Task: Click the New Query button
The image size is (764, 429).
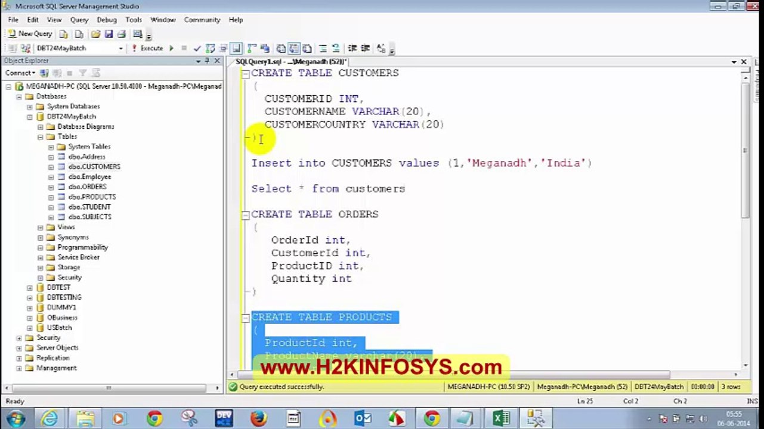Action: click(30, 34)
